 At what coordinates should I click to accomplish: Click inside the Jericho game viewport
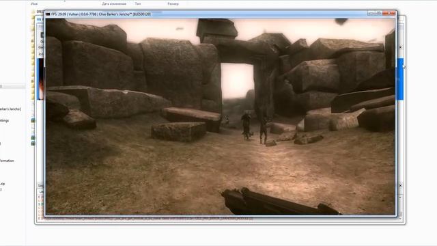(221, 117)
